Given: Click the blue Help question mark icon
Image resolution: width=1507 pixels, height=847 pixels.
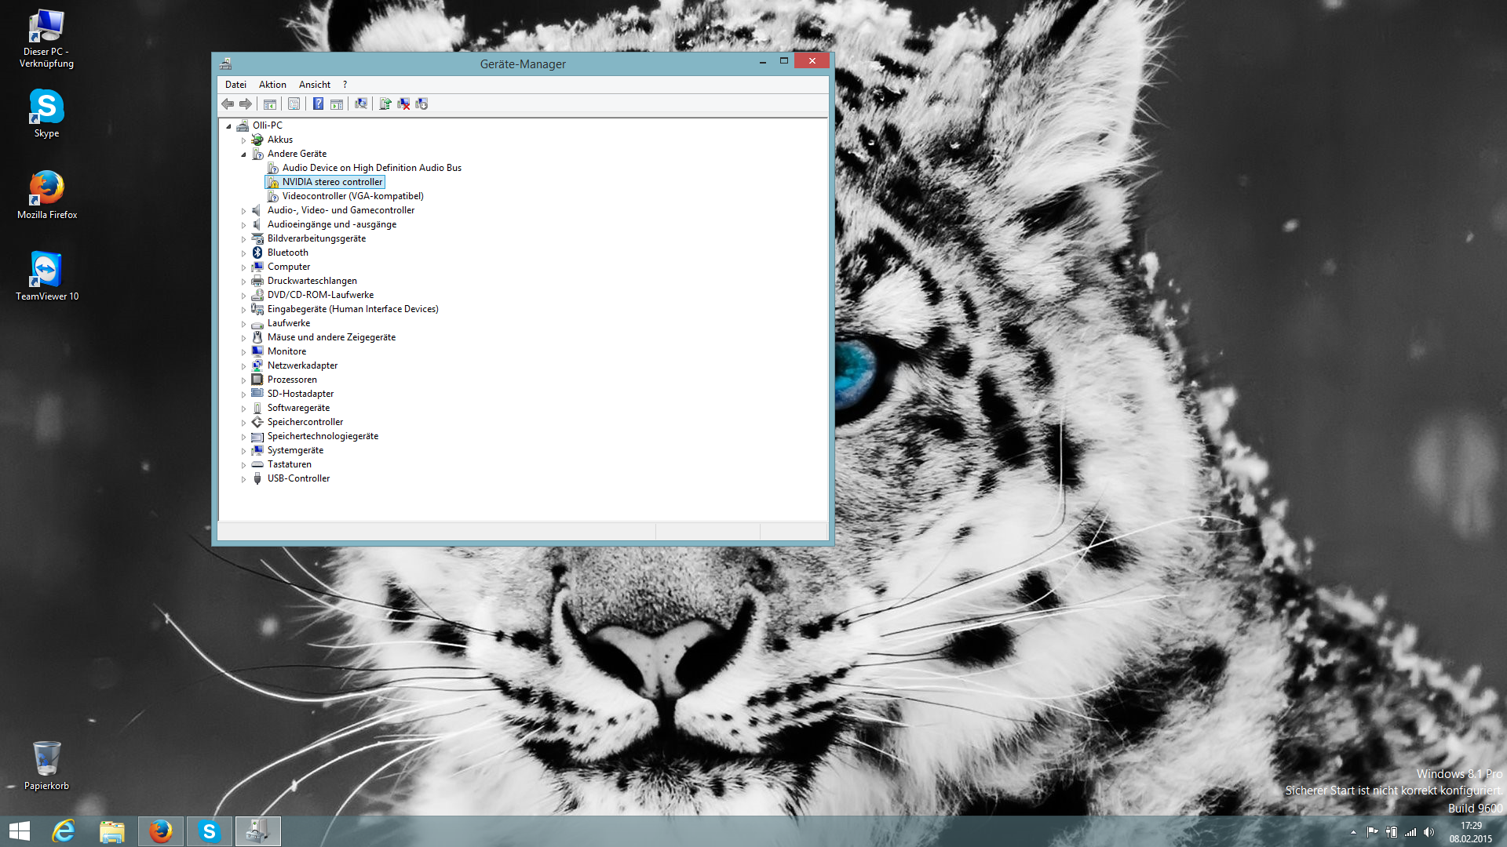Looking at the screenshot, I should [x=318, y=104].
